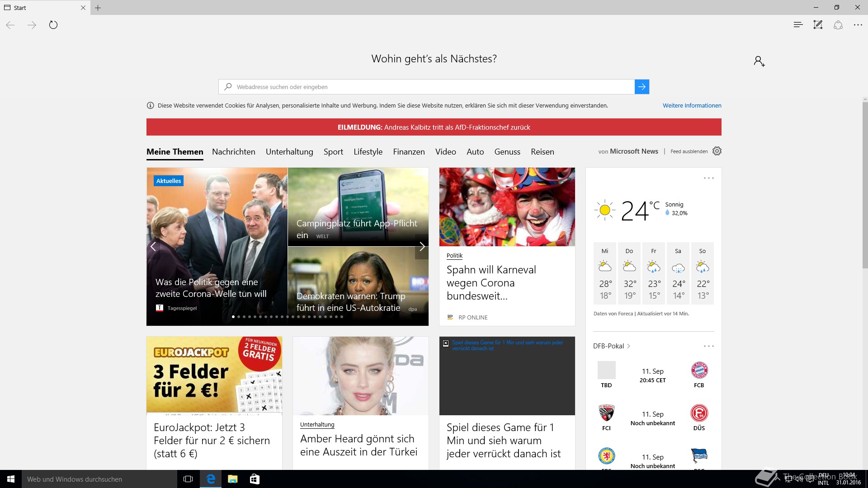Open File Explorer from the taskbar
This screenshot has height=488, width=868.
point(232,479)
